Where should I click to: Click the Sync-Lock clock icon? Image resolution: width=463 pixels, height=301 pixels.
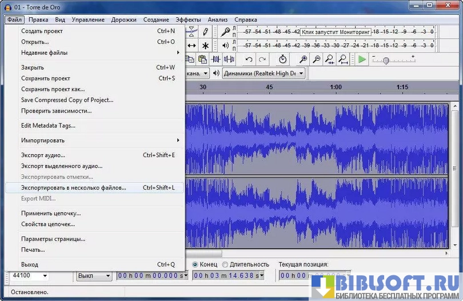click(x=283, y=59)
